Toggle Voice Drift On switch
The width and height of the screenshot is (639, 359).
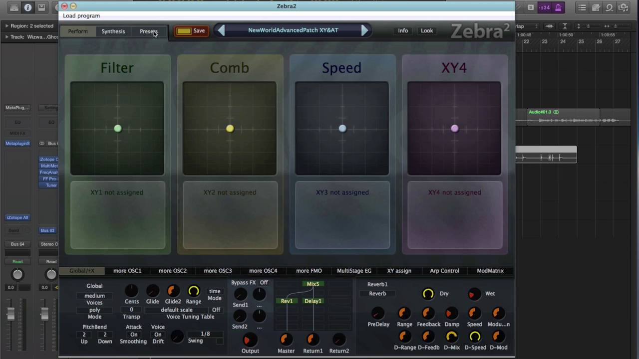pos(158,335)
